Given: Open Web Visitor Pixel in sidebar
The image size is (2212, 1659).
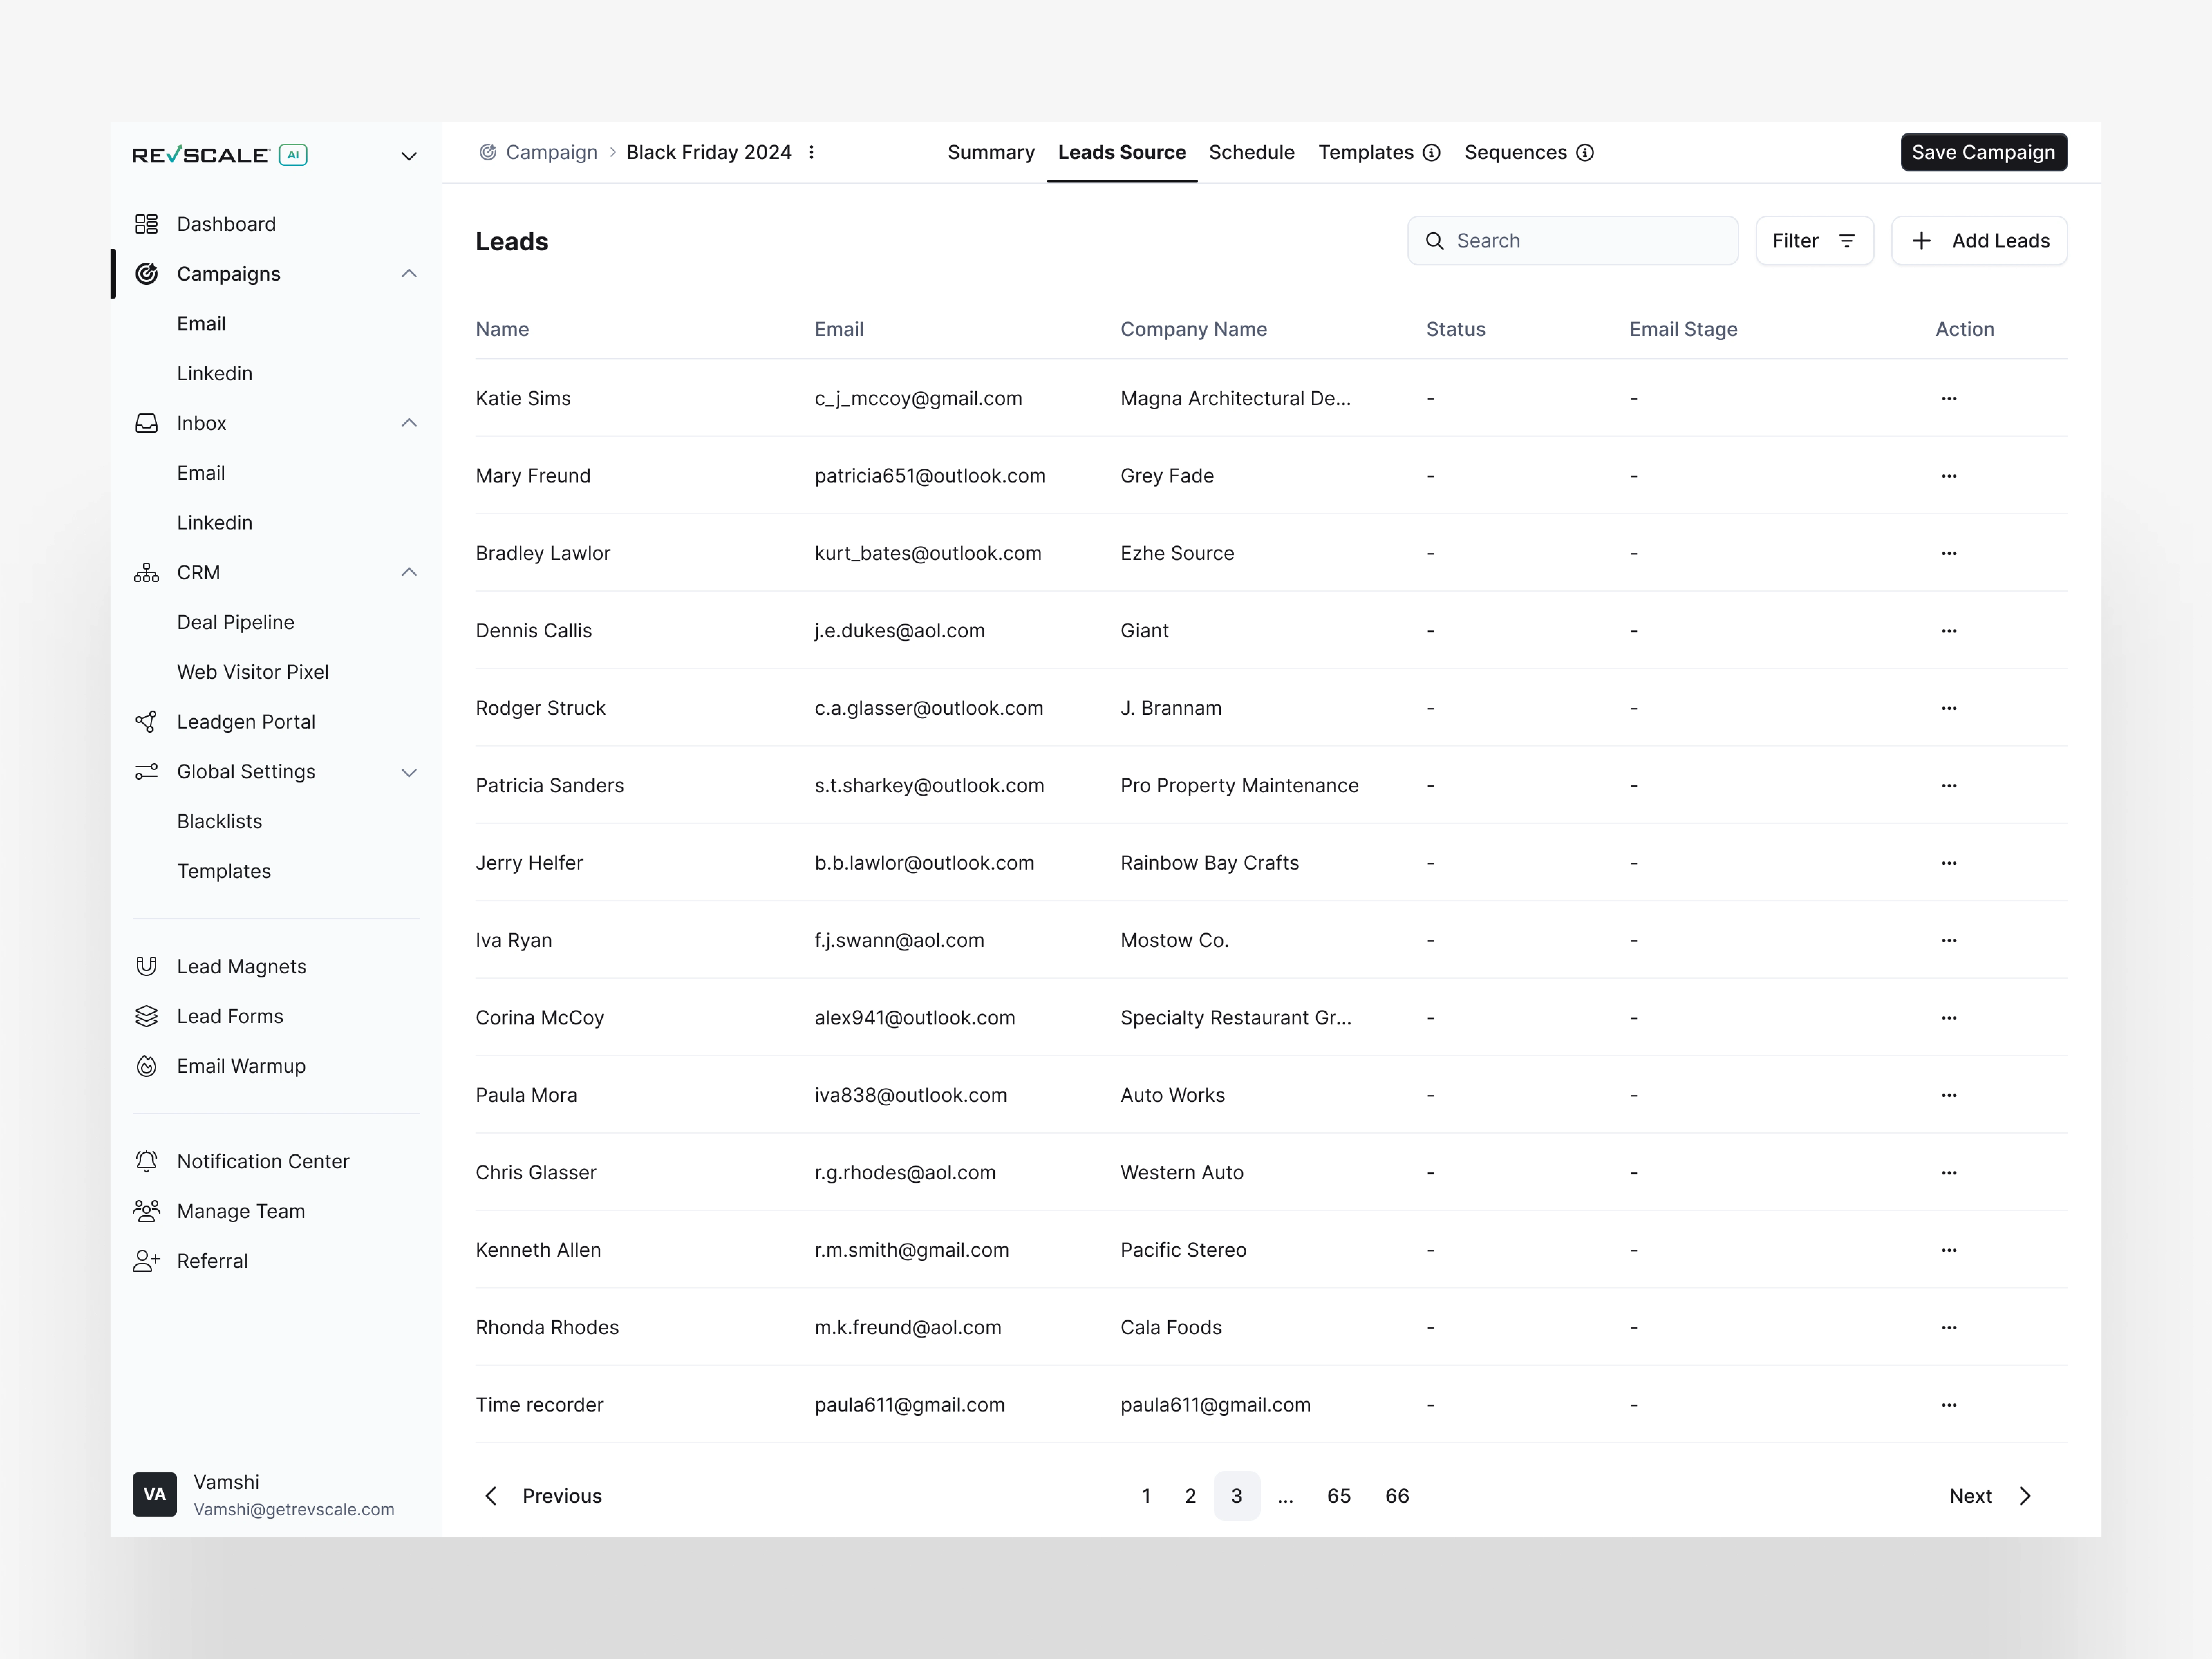Looking at the screenshot, I should 253,672.
